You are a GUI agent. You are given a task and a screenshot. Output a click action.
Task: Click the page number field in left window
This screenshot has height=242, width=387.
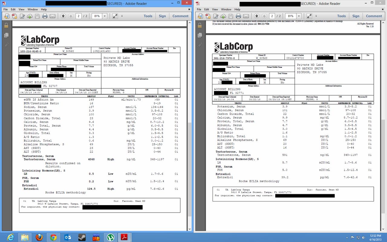click(78, 16)
